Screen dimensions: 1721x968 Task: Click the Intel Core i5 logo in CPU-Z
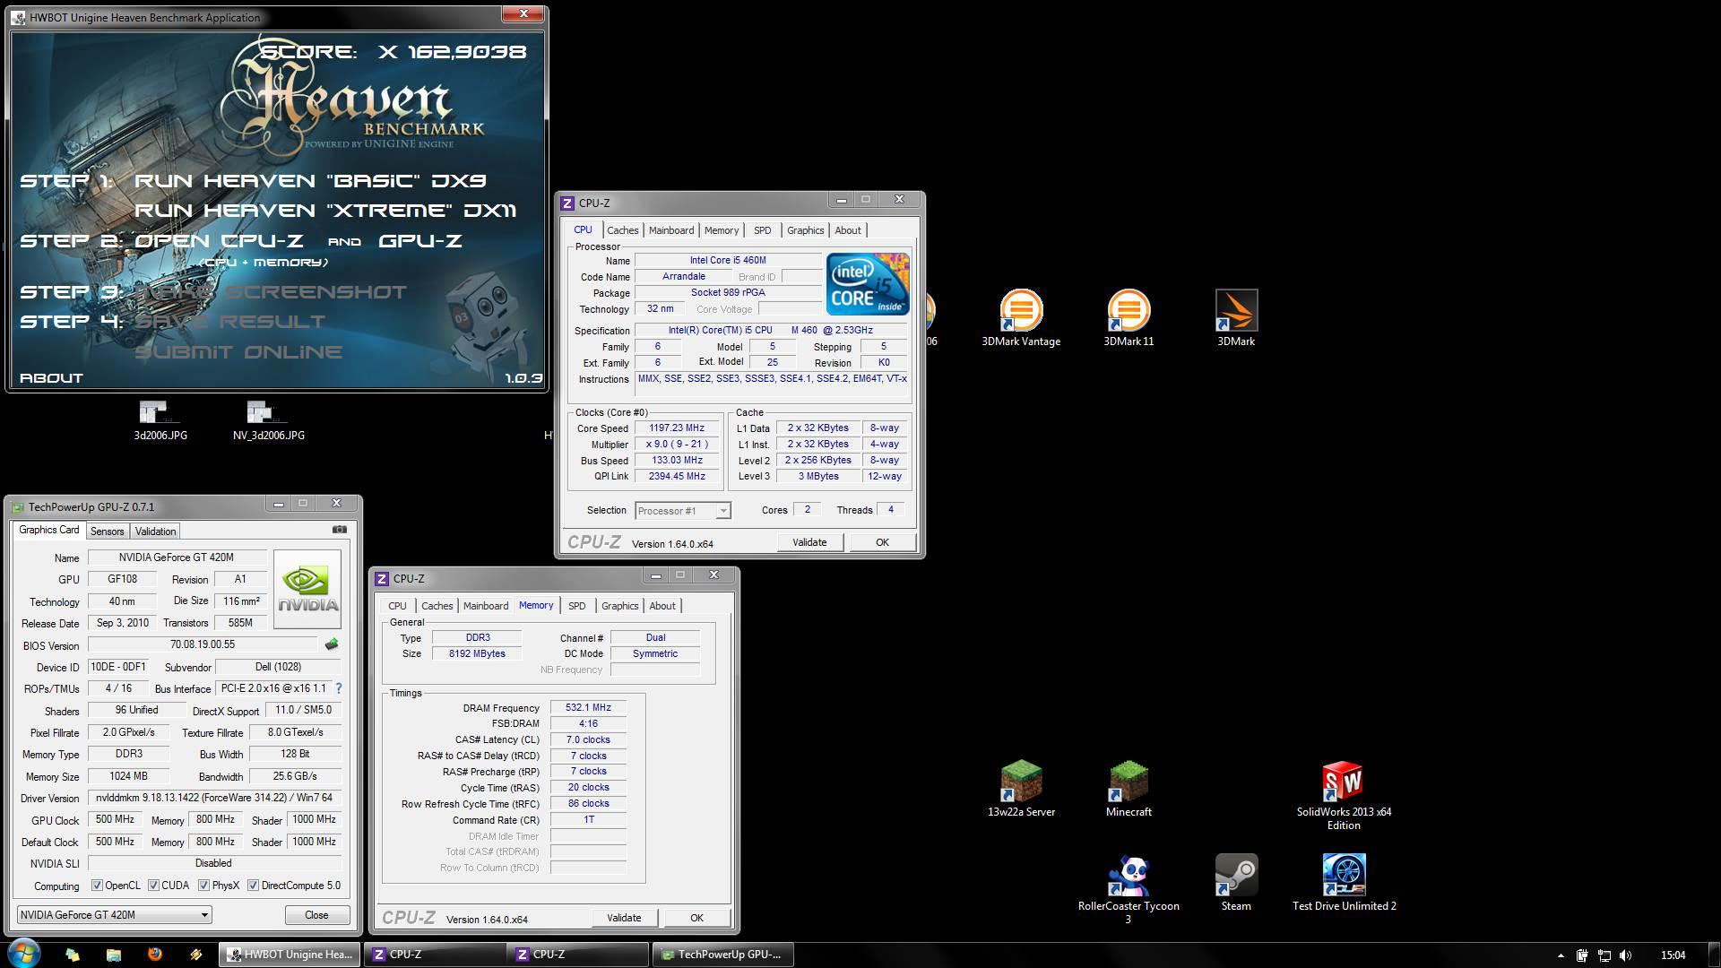[868, 284]
